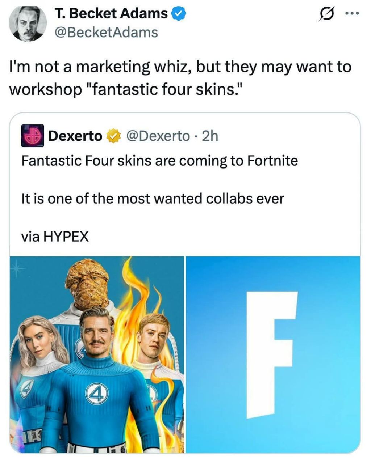Click the Dexerto display name

75,136
